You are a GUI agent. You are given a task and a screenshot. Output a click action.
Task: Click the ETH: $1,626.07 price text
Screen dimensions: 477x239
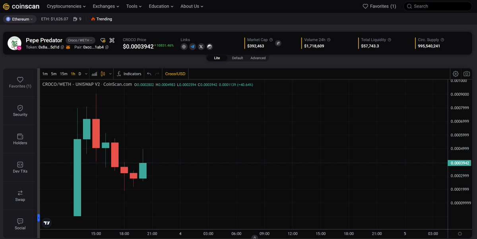(x=54, y=19)
